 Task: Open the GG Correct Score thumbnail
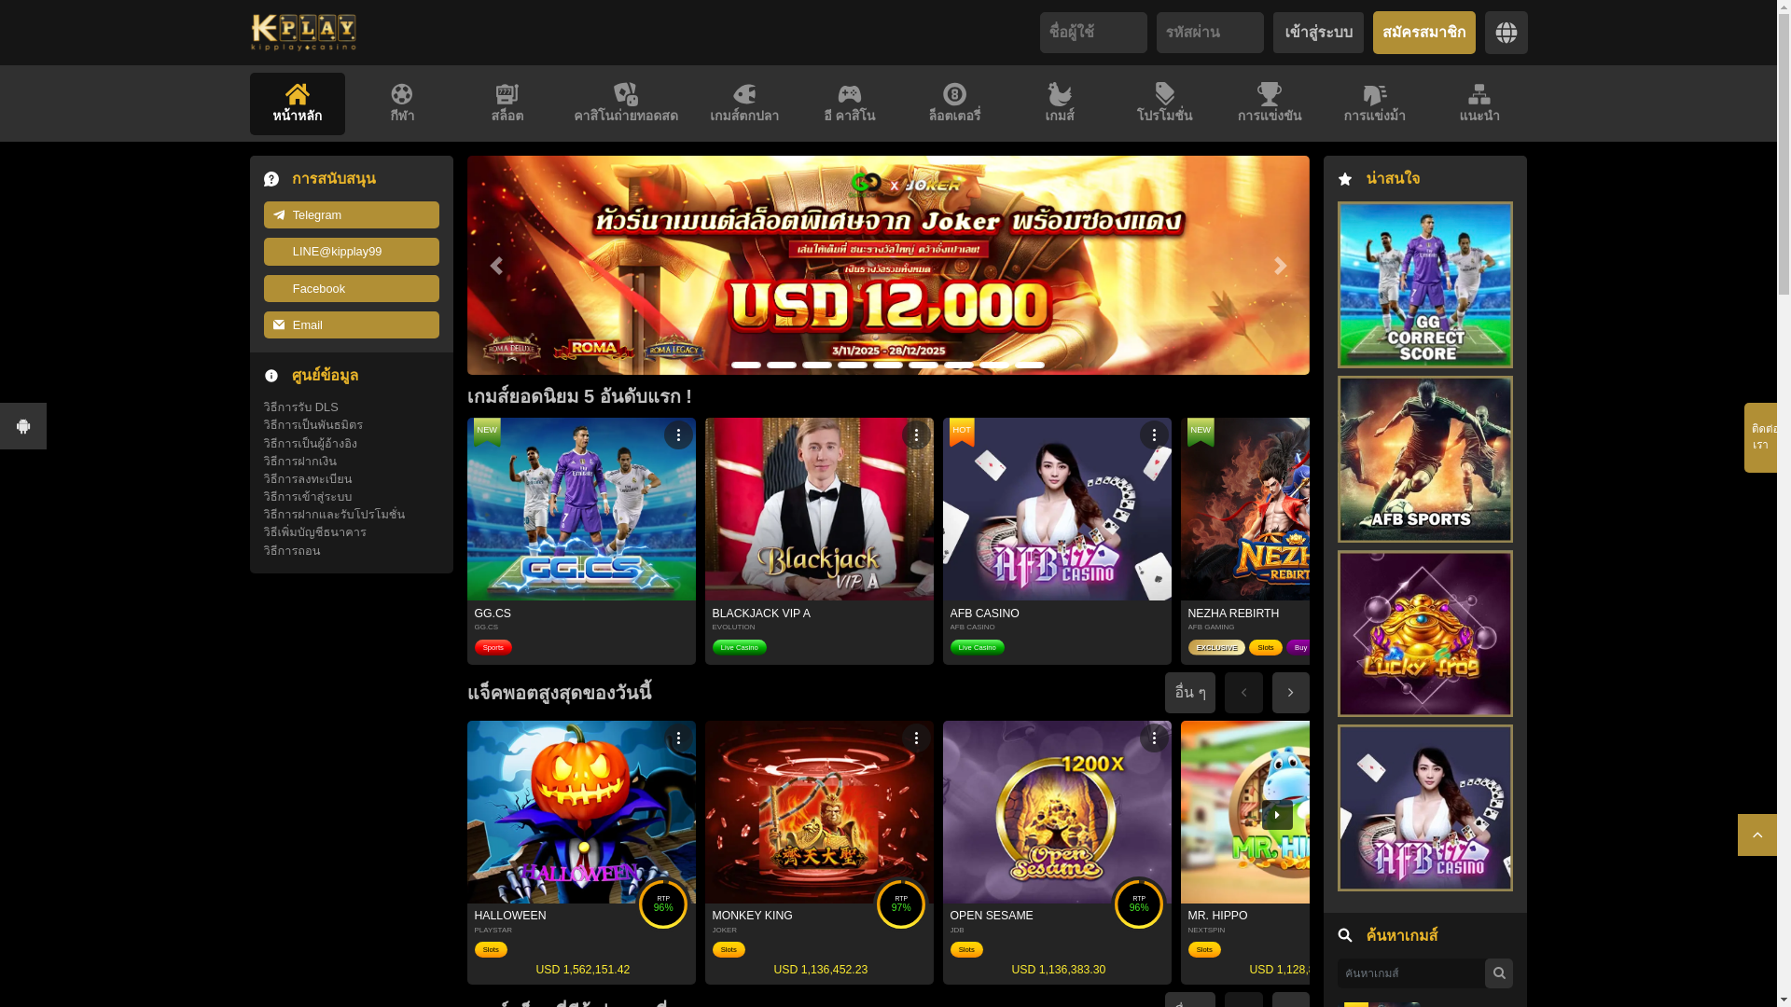(x=1424, y=284)
